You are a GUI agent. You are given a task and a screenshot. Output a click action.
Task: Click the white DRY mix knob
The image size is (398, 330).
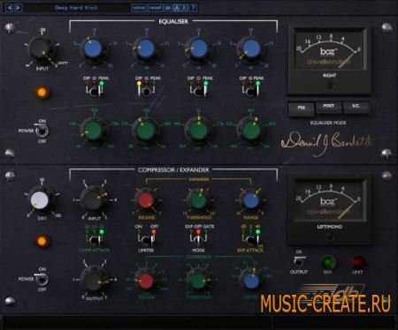pos(40,200)
